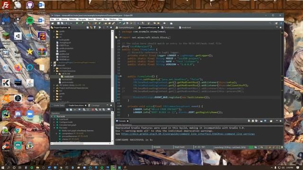Open the Window menu
The image size is (303, 170).
pyautogui.click(x=113, y=19)
